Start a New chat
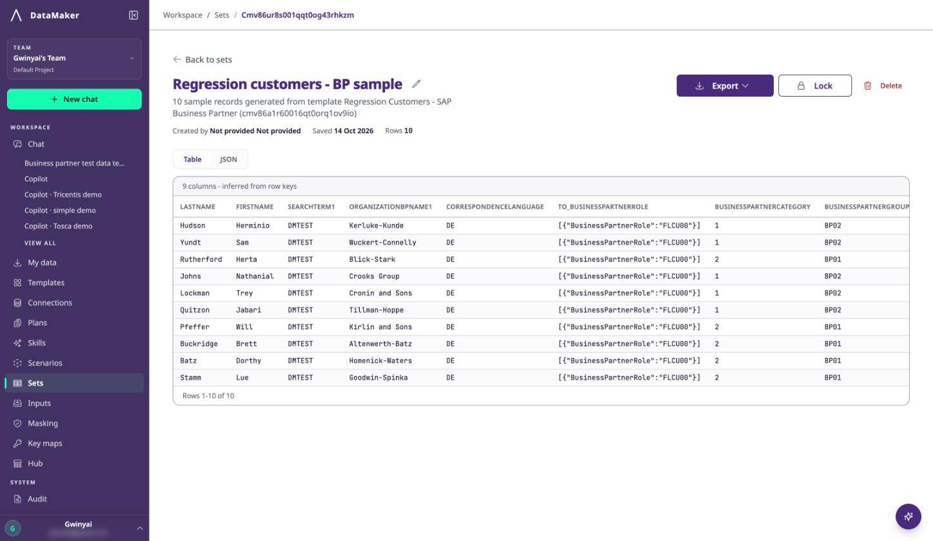The width and height of the screenshot is (933, 541). pyautogui.click(x=74, y=99)
